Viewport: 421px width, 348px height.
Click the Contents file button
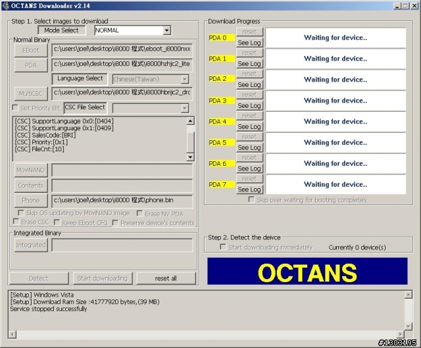point(31,186)
